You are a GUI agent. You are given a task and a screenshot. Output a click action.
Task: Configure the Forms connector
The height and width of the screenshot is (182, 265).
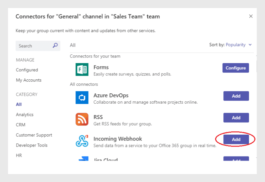coord(236,68)
